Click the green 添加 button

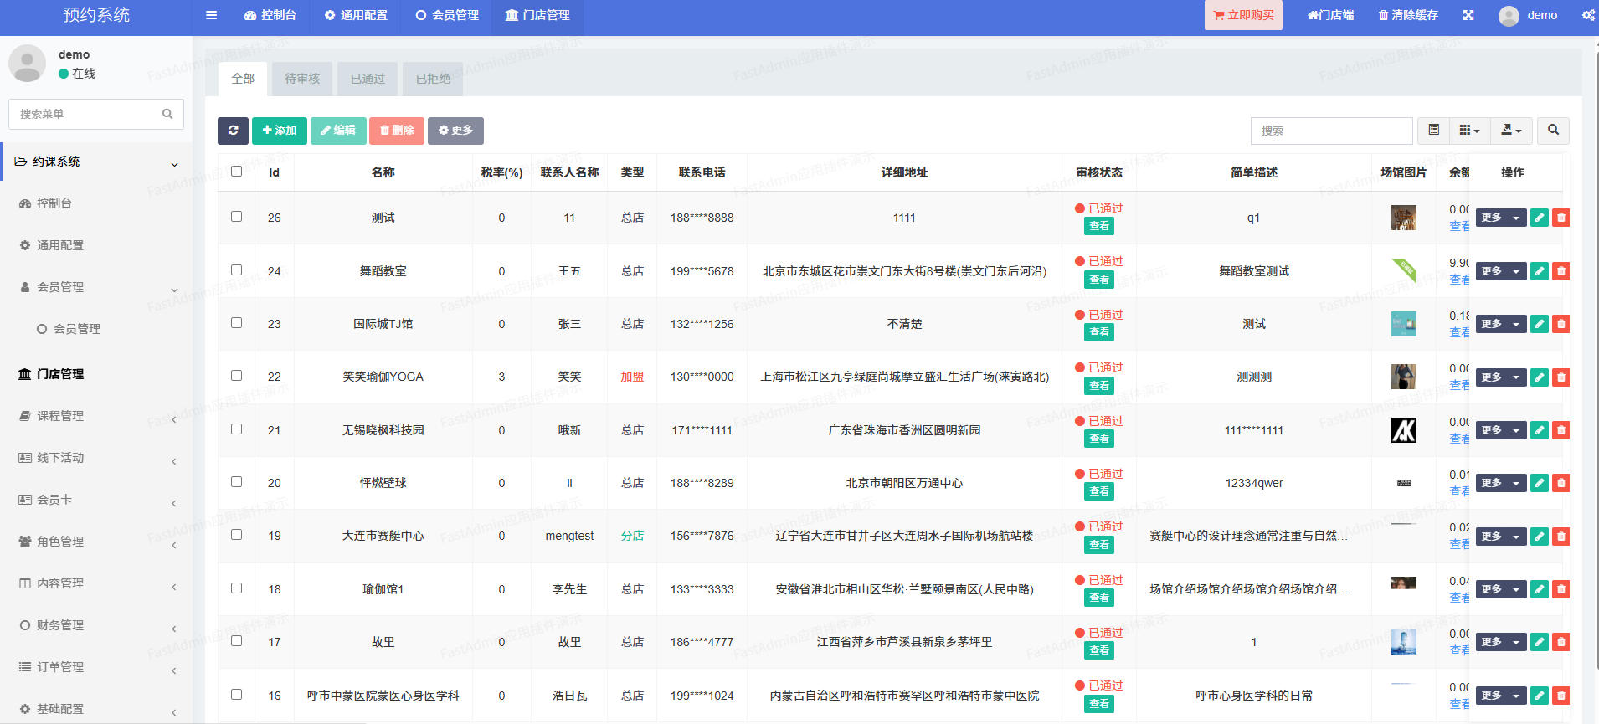(x=280, y=131)
